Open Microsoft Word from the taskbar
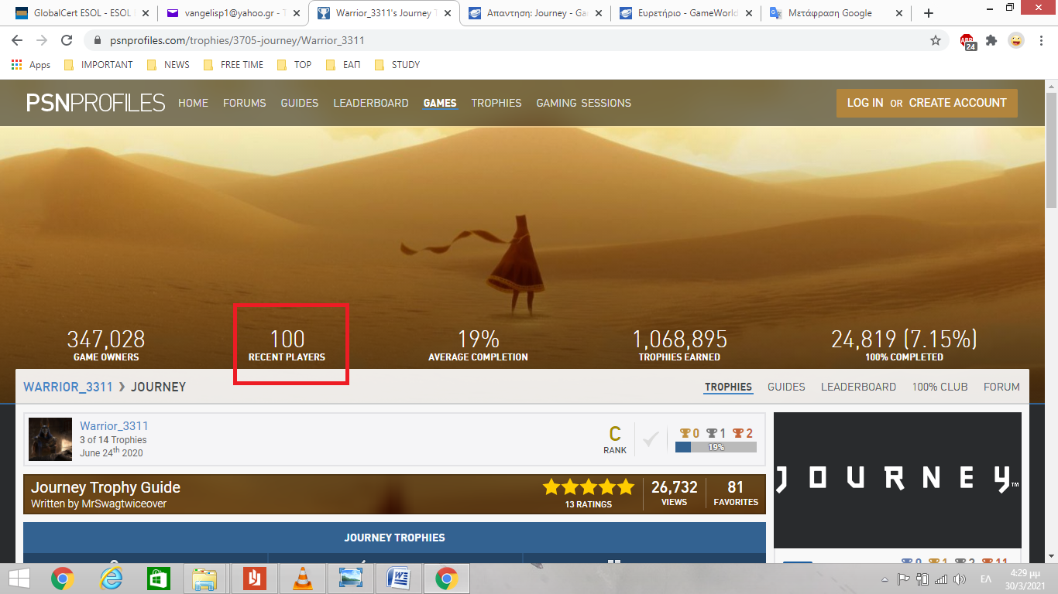 (398, 579)
